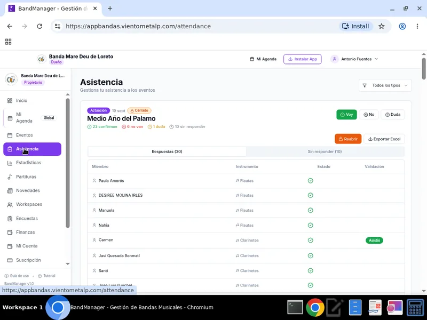Click confirmed check icon for Manuela
This screenshot has height=320, width=427.
(311, 210)
